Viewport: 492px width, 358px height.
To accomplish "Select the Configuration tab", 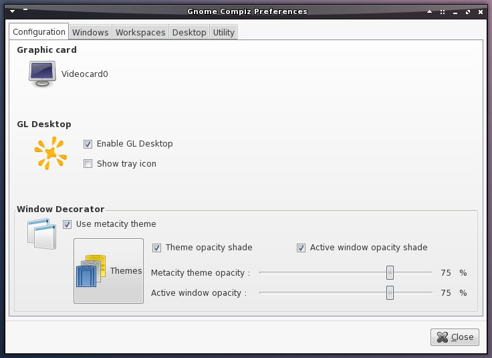I will tap(39, 31).
